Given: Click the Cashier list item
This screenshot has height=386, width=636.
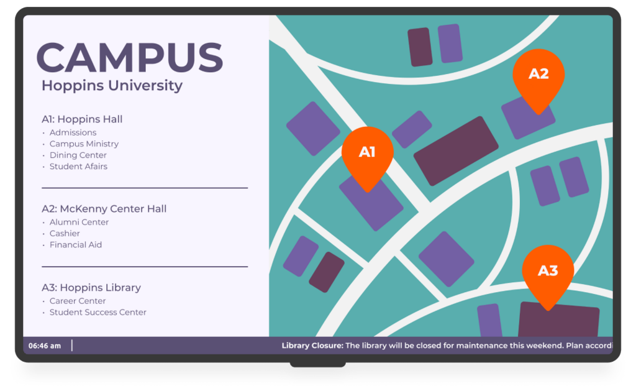Looking at the screenshot, I should pos(65,234).
